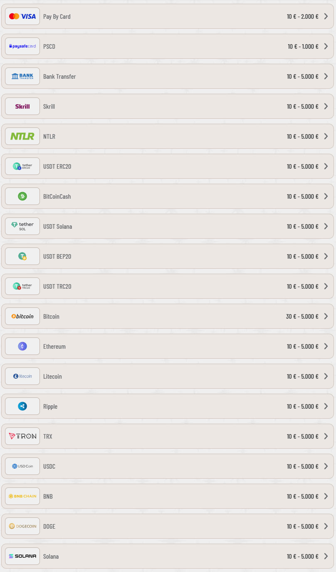Click the Ripple blue icon
This screenshot has height=572, width=336.
point(22,406)
